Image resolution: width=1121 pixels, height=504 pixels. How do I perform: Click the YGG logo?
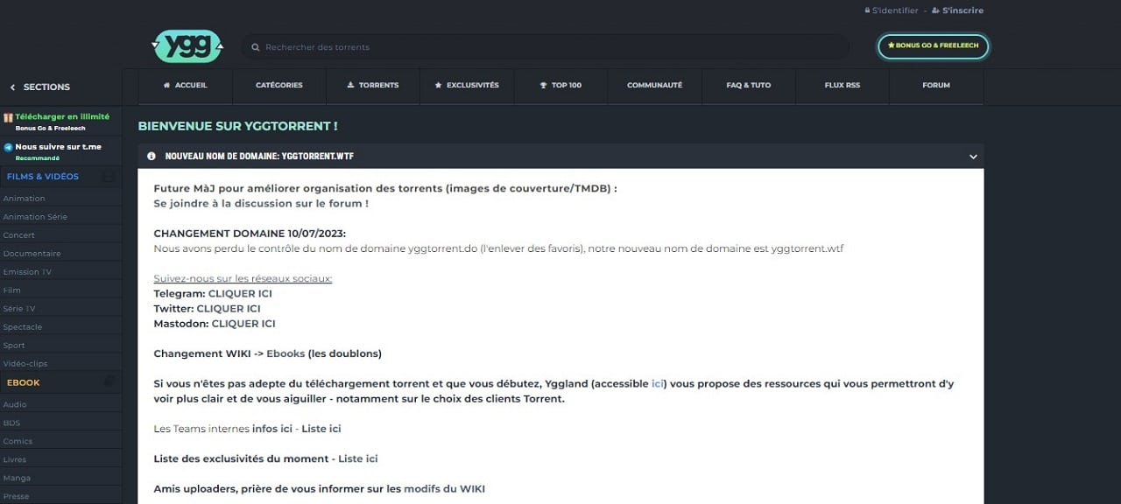[187, 46]
